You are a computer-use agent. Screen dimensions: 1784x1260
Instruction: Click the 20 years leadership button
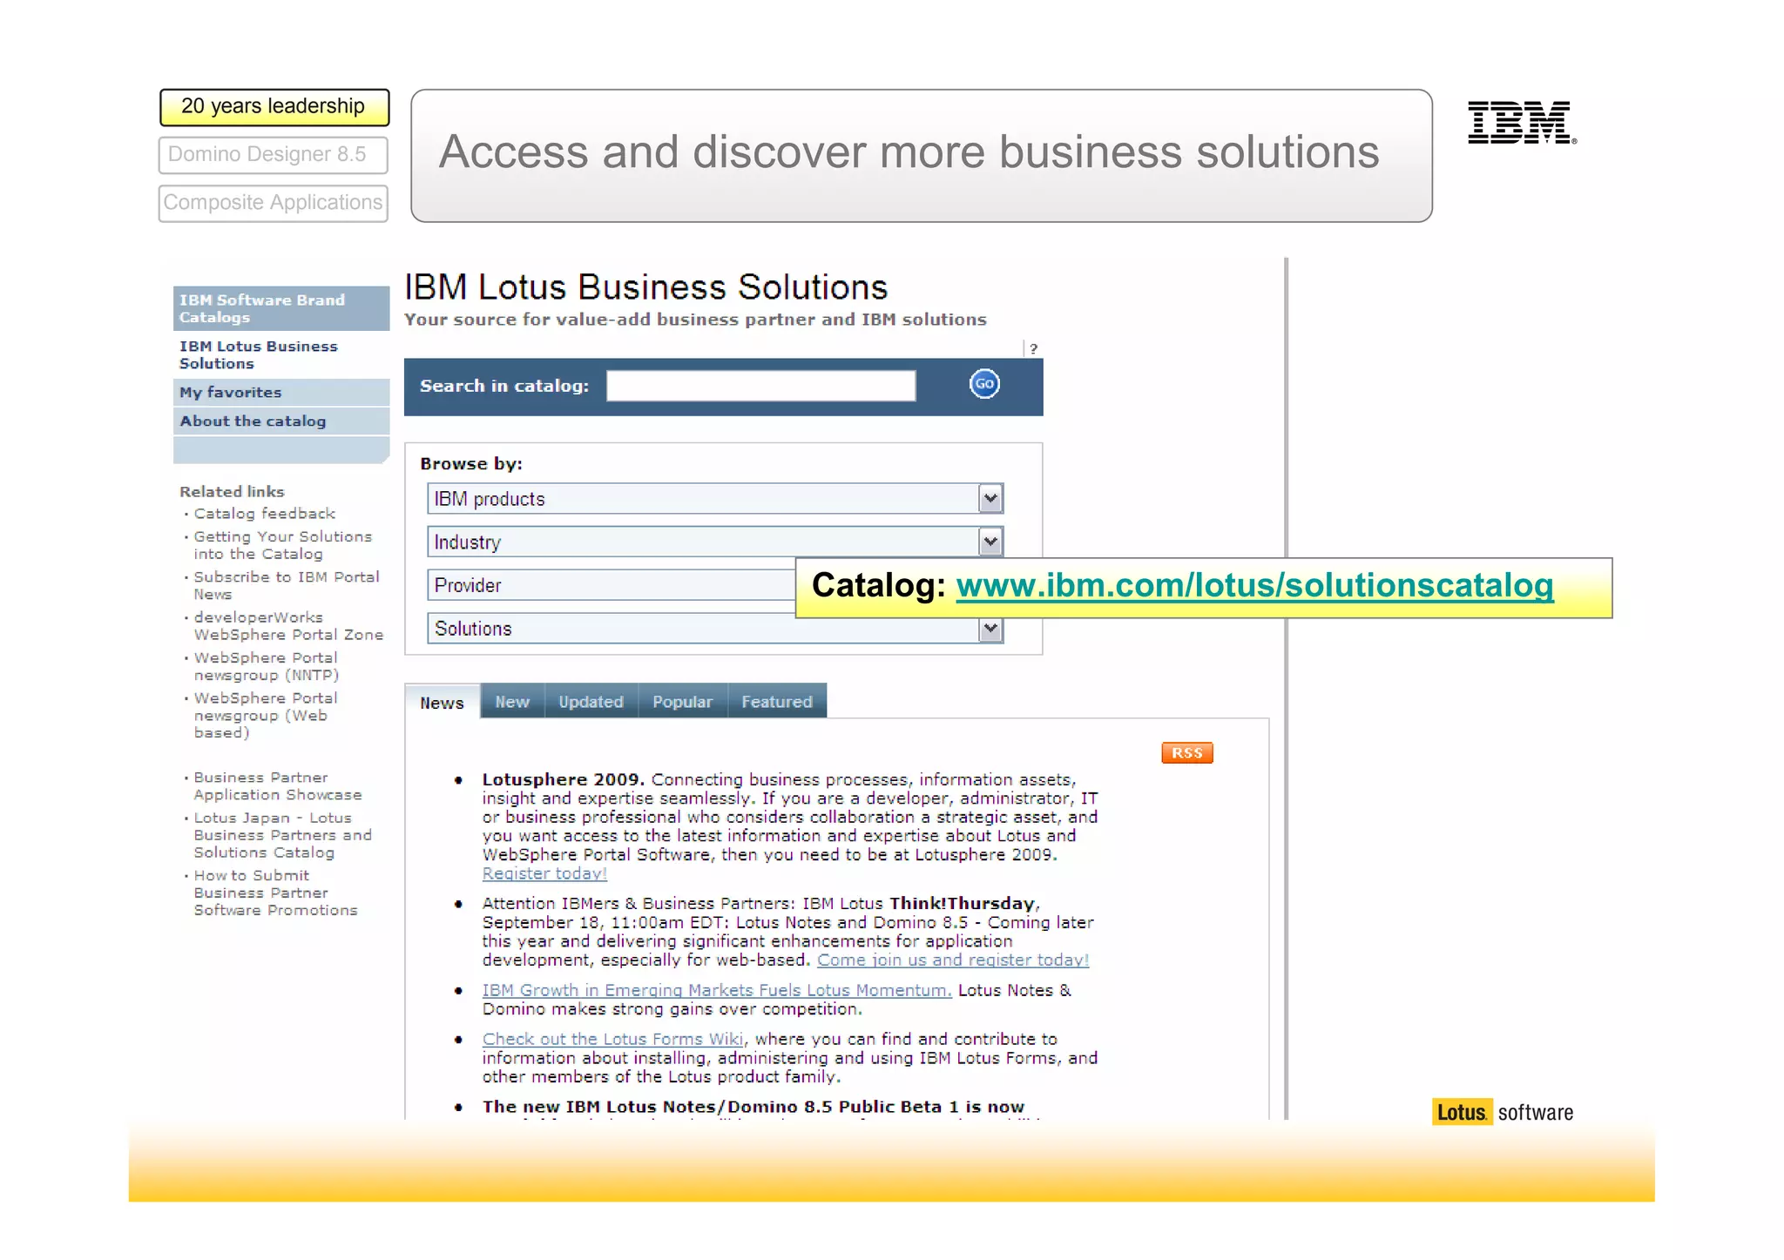274,106
